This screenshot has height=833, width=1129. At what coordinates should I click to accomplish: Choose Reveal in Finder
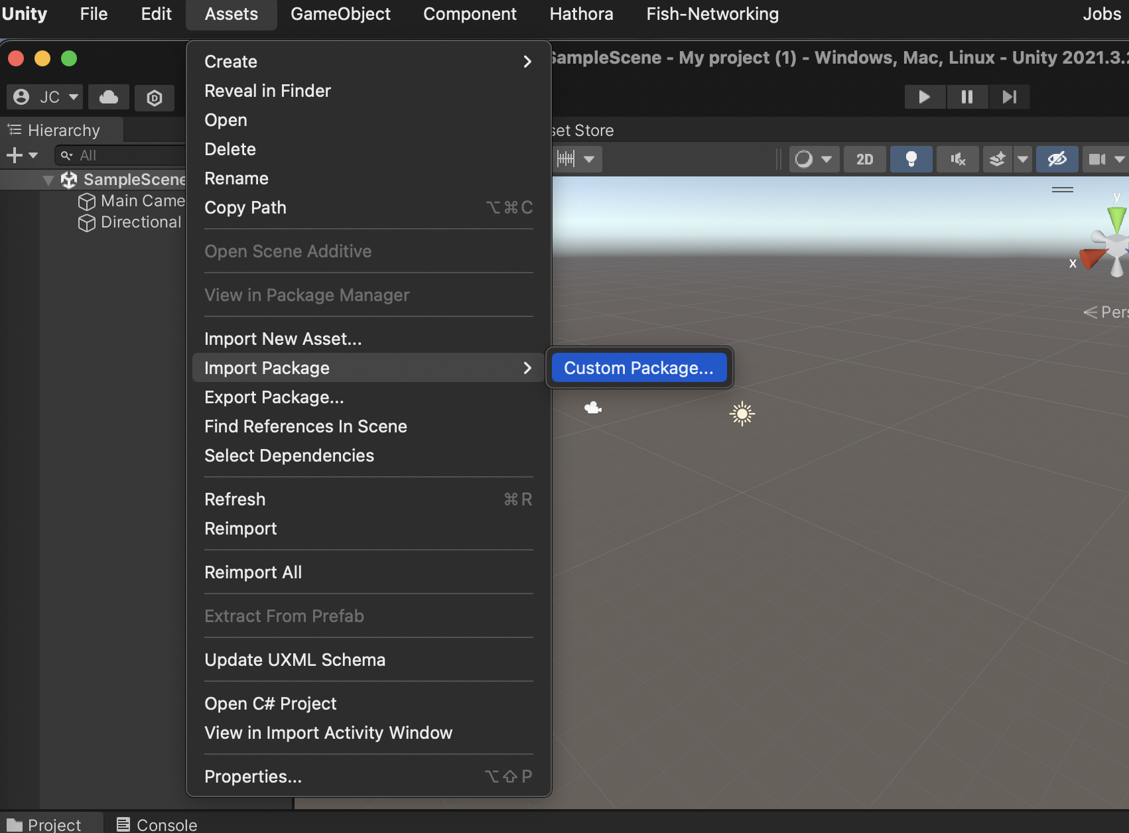click(369, 91)
